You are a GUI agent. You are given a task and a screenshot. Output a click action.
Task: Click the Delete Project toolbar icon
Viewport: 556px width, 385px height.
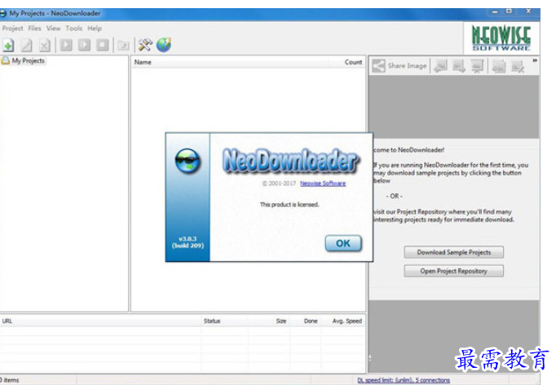[45, 45]
